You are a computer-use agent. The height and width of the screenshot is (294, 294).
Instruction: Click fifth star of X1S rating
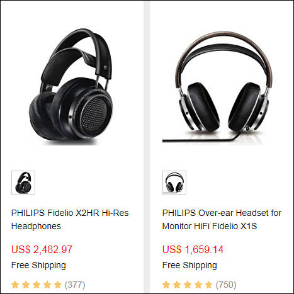[208, 285]
